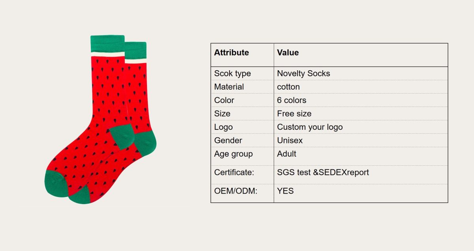Click the Attribute column header
The width and height of the screenshot is (474, 251).
pos(231,52)
